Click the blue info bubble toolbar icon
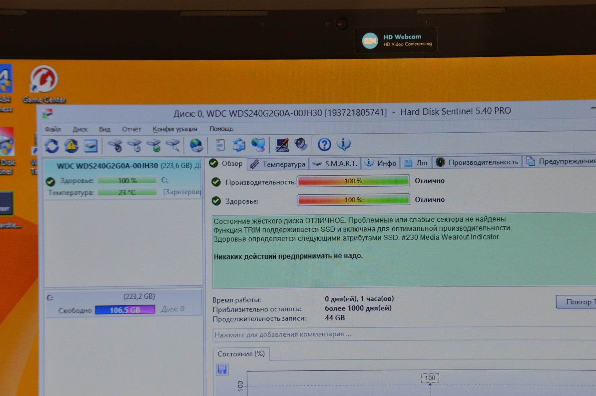This screenshot has height=396, width=596. [344, 144]
